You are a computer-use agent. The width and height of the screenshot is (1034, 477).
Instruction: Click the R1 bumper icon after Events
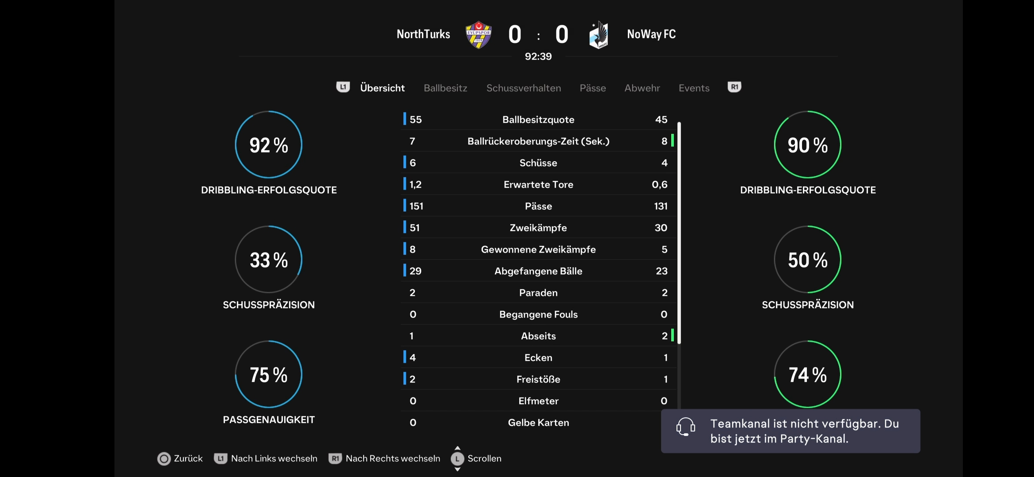pyautogui.click(x=734, y=87)
